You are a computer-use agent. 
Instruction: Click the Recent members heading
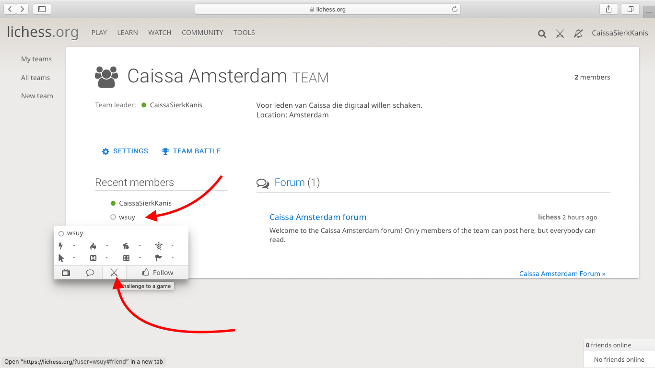click(x=134, y=183)
